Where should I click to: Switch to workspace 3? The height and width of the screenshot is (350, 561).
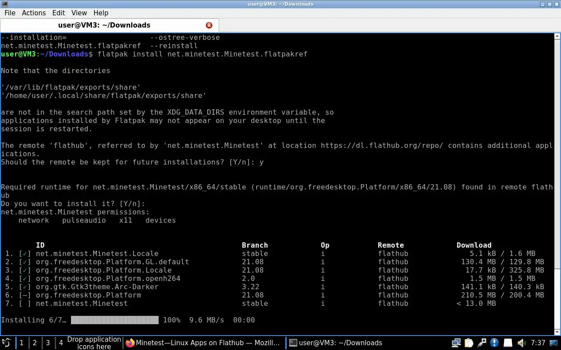[48, 343]
